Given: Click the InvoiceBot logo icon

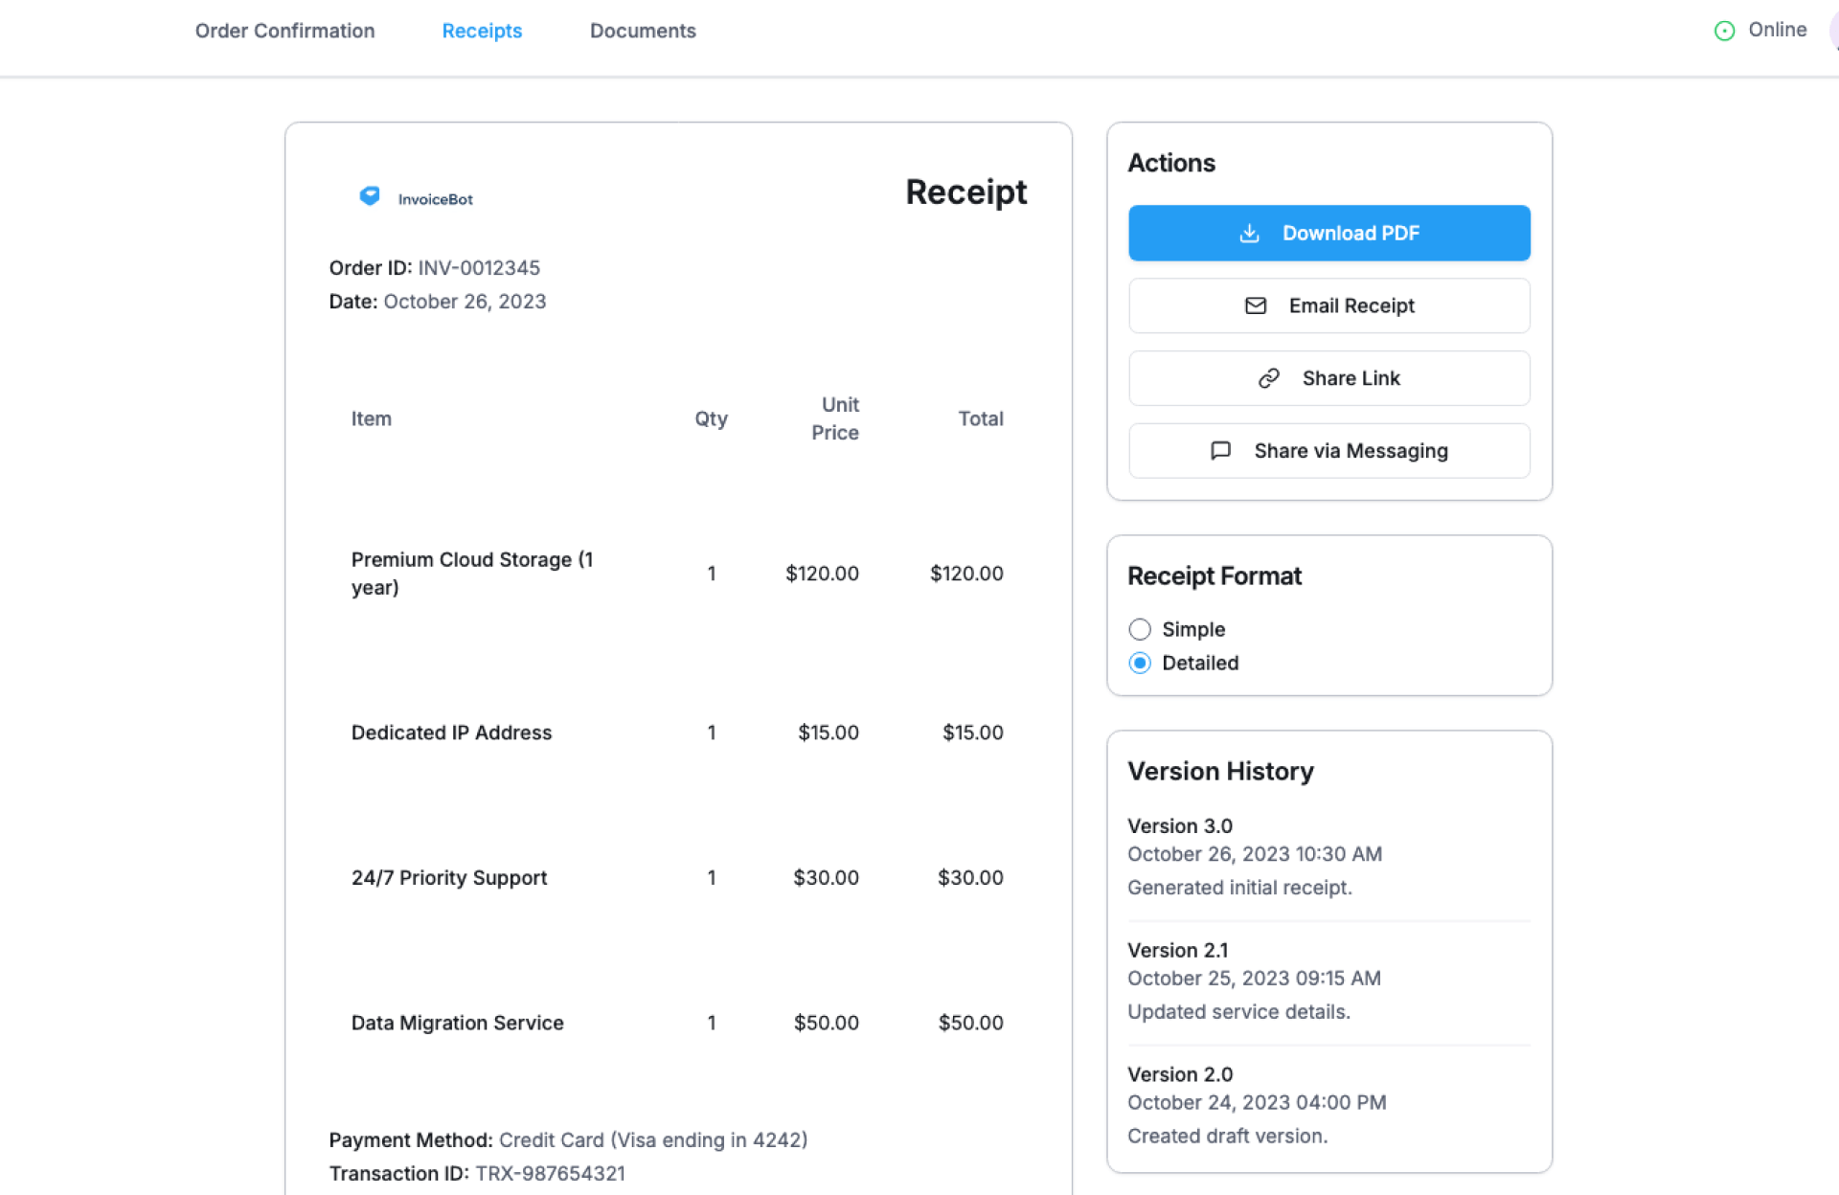Looking at the screenshot, I should tap(370, 196).
